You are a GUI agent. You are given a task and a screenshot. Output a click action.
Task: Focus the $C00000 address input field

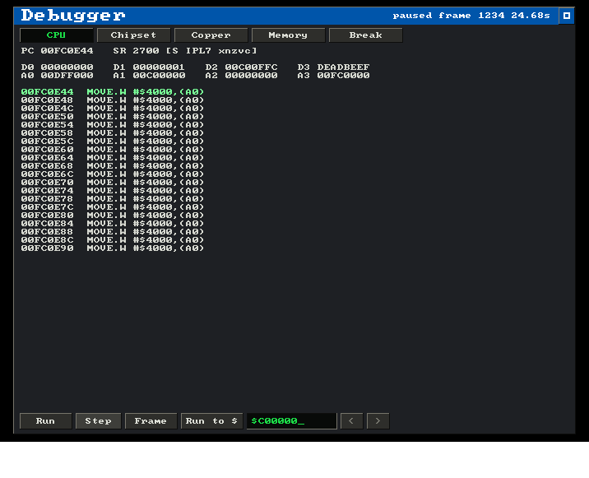(291, 421)
